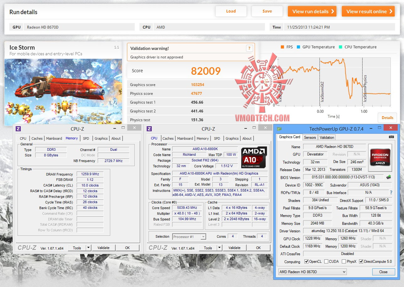Click the GPU name field Radeon HD 8670D
The height and width of the screenshot is (287, 404).
click(x=79, y=27)
